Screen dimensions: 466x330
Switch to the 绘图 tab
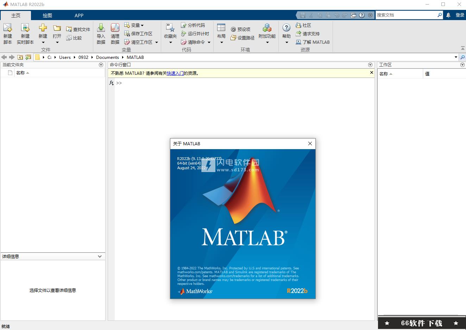(x=48, y=16)
